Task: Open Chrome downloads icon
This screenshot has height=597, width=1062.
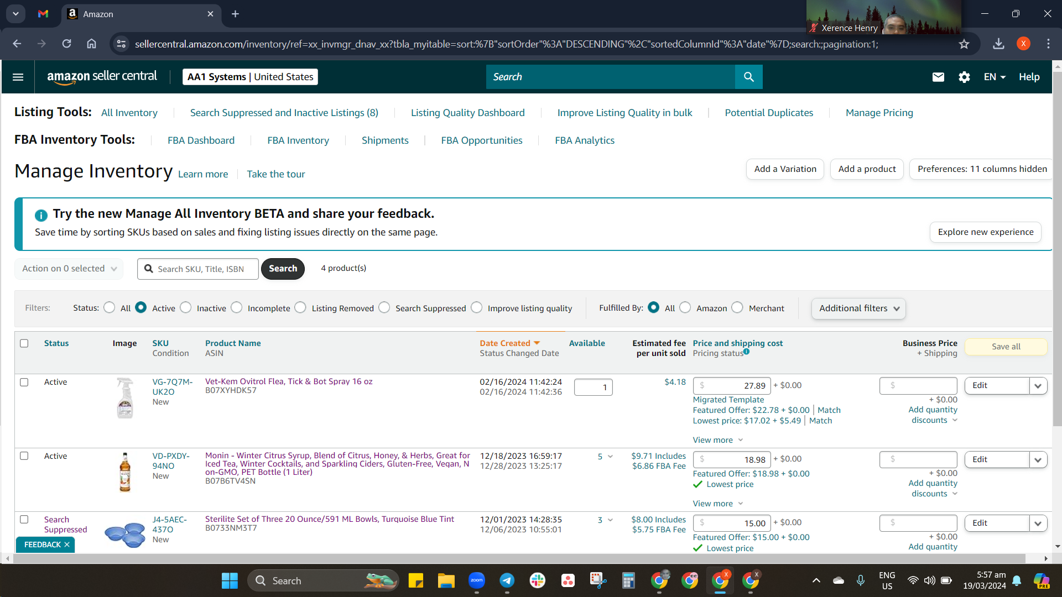Action: [x=998, y=44]
